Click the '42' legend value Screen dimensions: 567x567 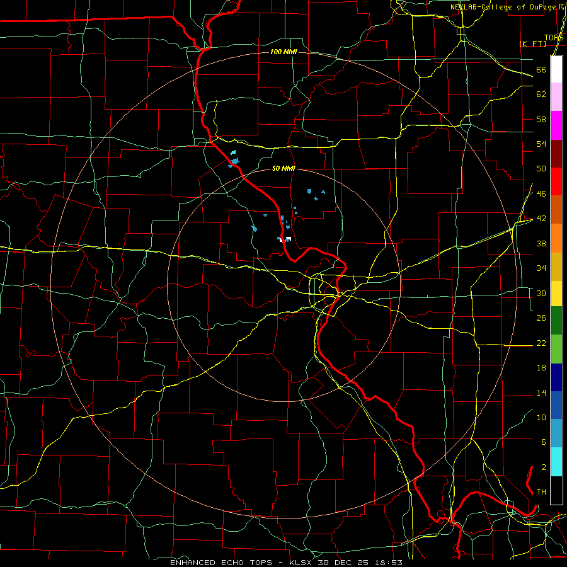tap(541, 219)
